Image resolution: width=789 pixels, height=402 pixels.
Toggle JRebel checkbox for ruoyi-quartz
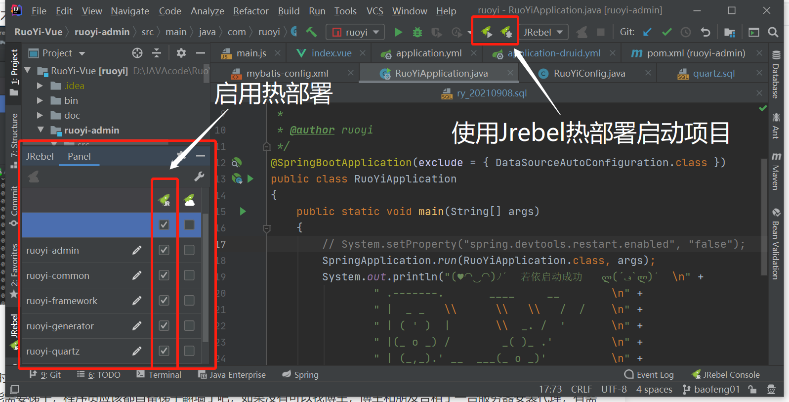click(164, 351)
